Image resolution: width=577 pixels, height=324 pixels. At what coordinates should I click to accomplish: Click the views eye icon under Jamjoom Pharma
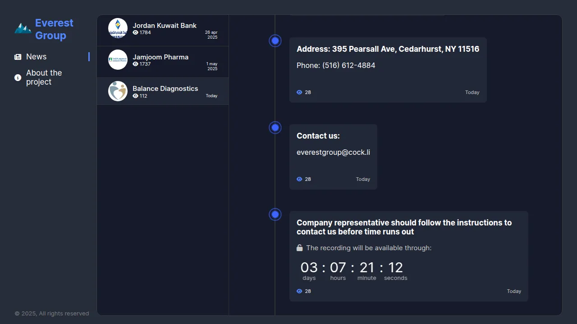pyautogui.click(x=135, y=64)
